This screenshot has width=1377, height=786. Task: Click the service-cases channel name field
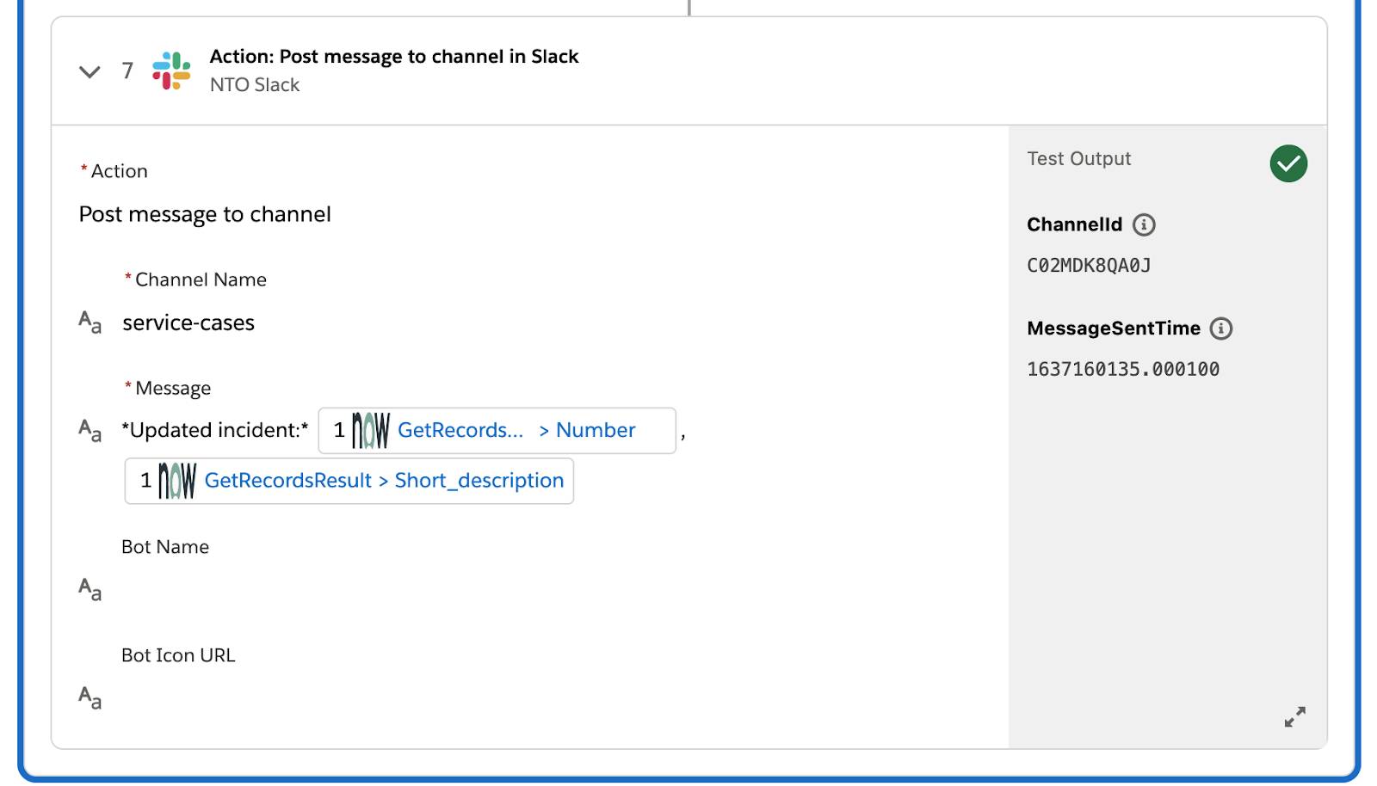click(188, 322)
